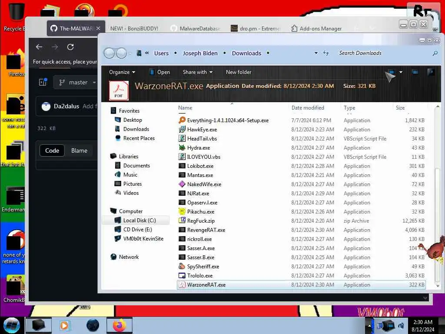Expand the recent pages dropdown next to navigation buttons
445x334 pixels.
130,53
